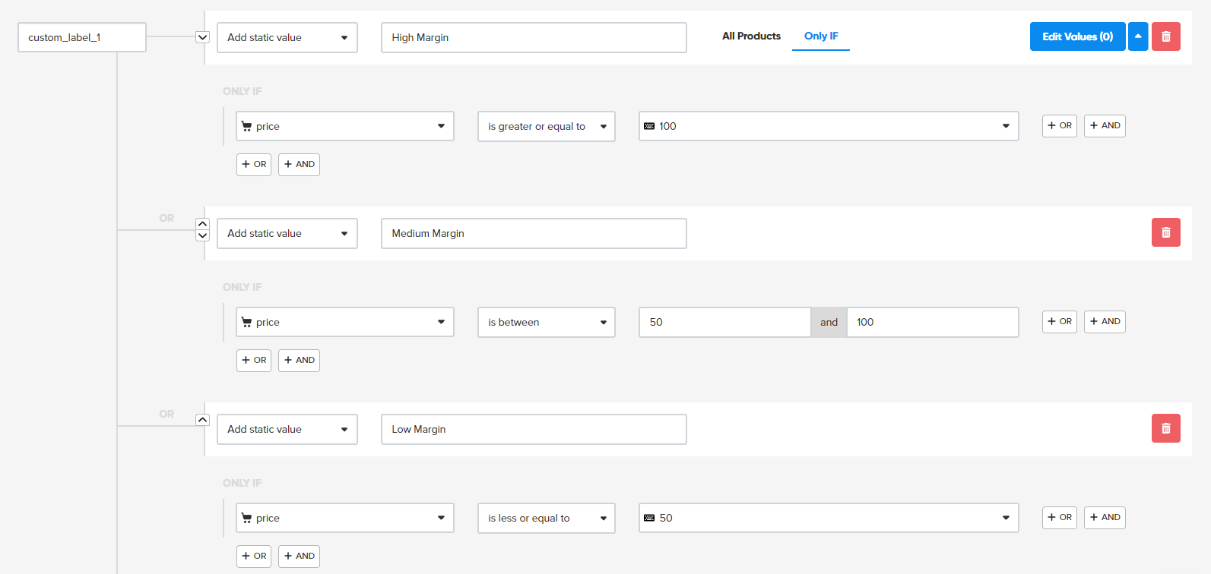Add an AND condition right of the 100 value dropdown

tap(1105, 126)
